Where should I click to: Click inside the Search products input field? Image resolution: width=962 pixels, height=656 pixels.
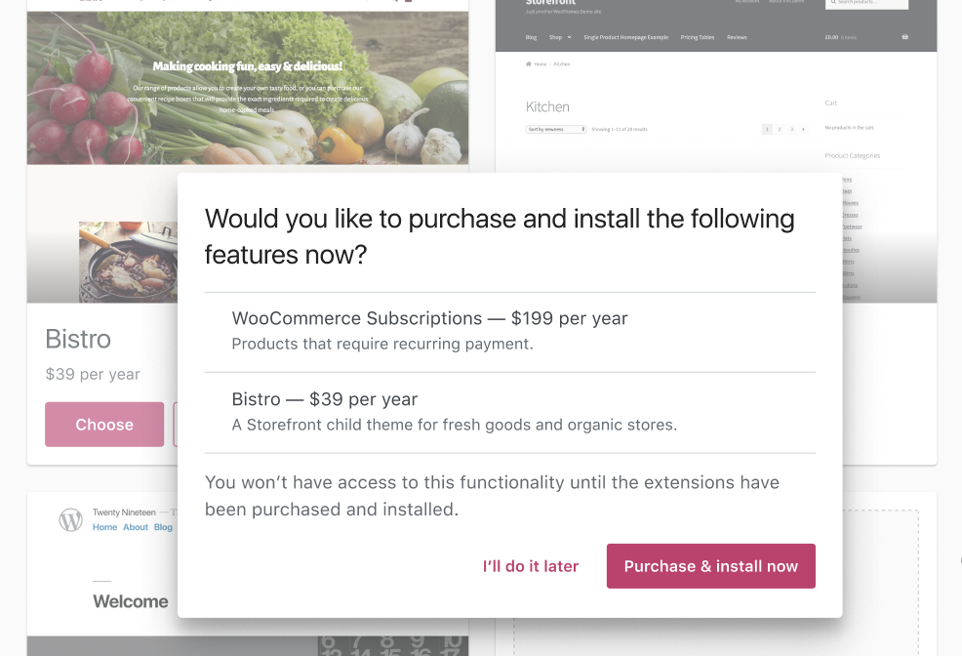point(868,3)
